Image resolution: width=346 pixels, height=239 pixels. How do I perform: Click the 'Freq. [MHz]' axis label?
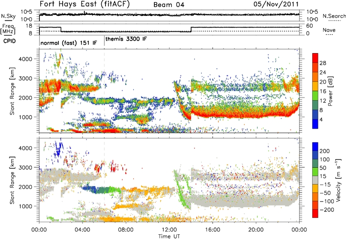8,29
